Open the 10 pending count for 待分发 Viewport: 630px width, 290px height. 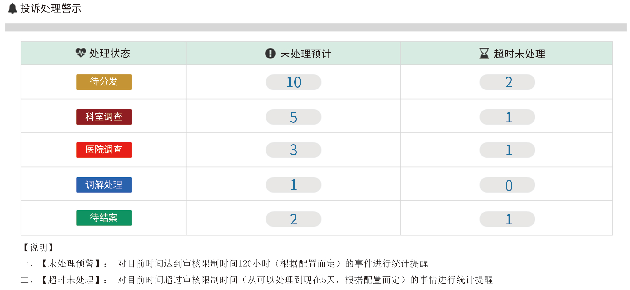293,82
